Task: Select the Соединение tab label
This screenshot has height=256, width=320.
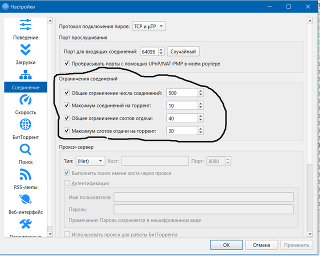Action: [25, 87]
